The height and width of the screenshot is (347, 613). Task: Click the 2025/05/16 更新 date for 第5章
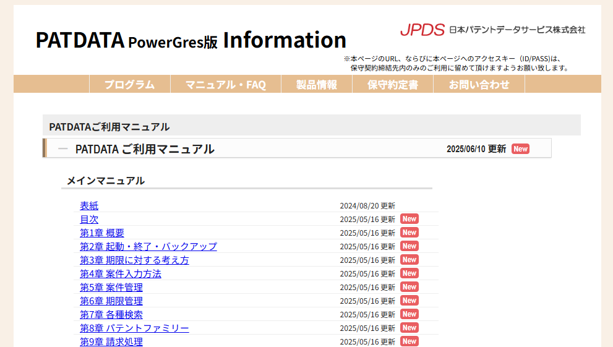[x=367, y=288]
